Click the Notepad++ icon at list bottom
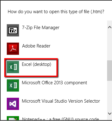The width and height of the screenshot is (112, 121). pos(13,118)
